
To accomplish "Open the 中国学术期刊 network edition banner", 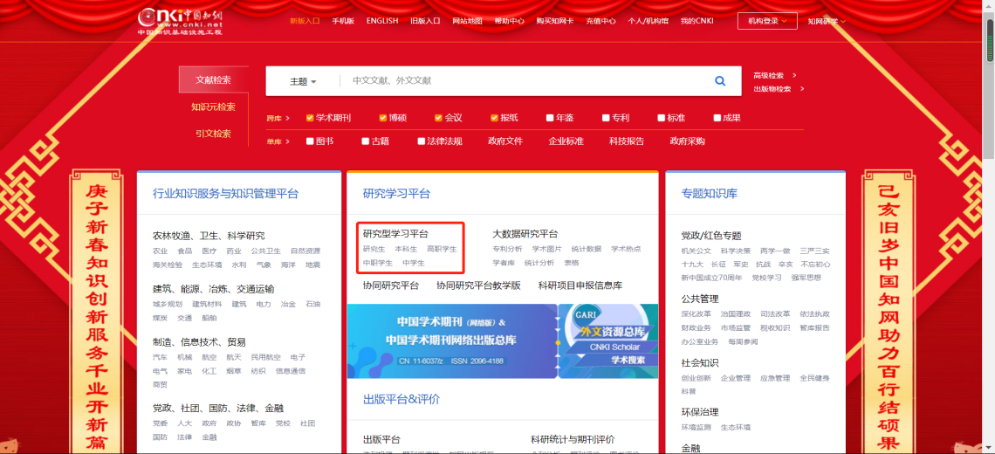I will click(452, 340).
